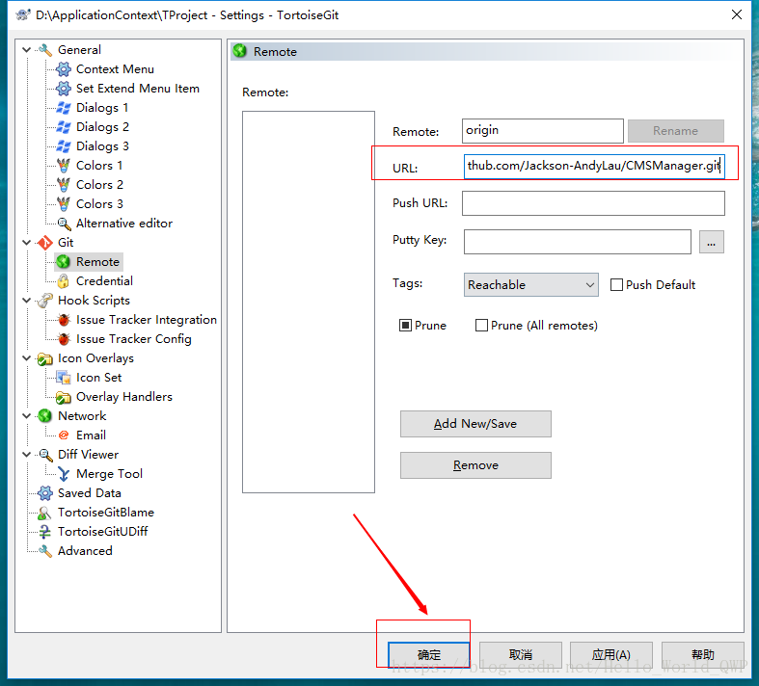Click the Network globe icon
The height and width of the screenshot is (686, 759).
pos(45,416)
